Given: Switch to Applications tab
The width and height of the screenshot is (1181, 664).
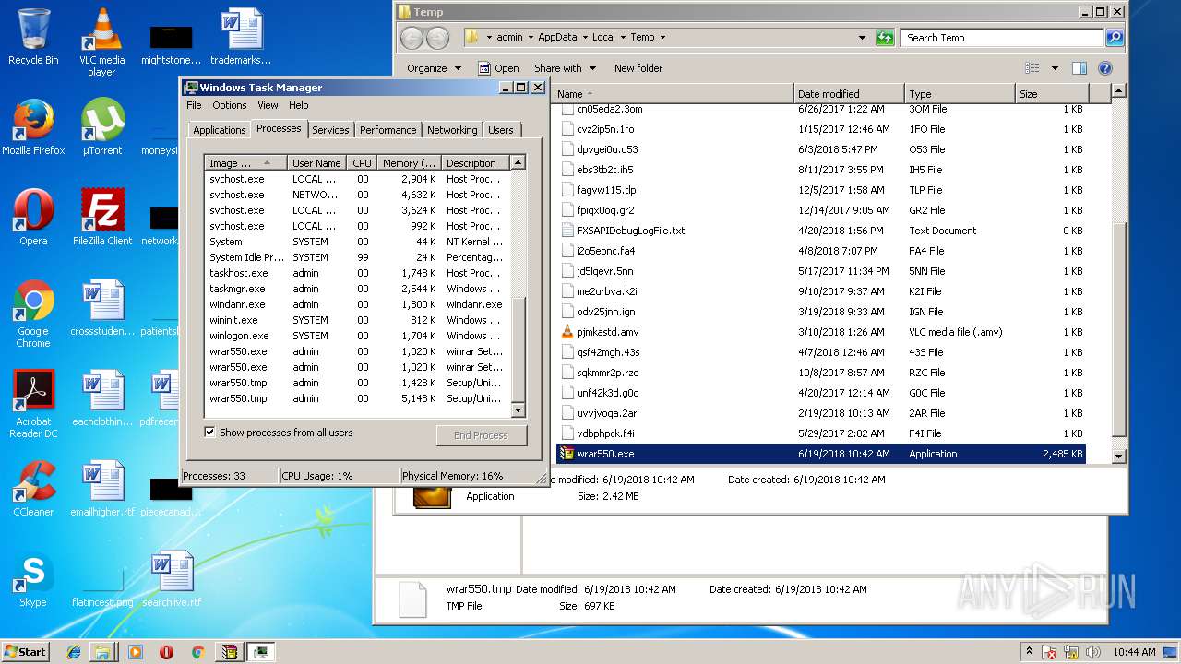Looking at the screenshot, I should point(220,130).
